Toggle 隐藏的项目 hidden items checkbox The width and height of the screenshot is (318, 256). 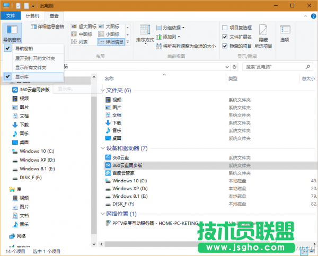[225, 46]
